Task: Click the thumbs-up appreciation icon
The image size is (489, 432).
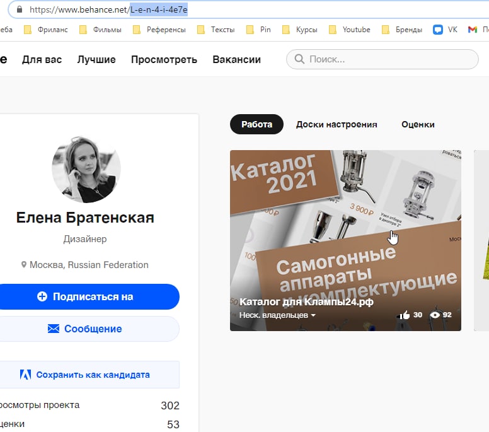Action: (x=405, y=315)
